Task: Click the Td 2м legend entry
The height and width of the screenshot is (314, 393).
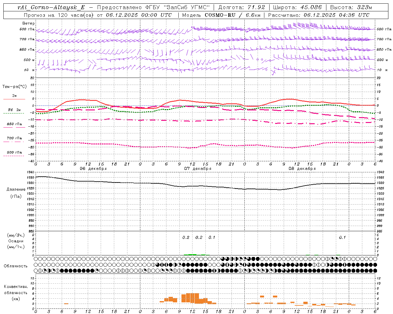Action: (14, 110)
